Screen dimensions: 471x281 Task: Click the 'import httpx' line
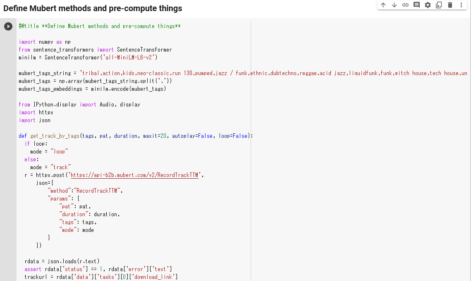point(36,112)
